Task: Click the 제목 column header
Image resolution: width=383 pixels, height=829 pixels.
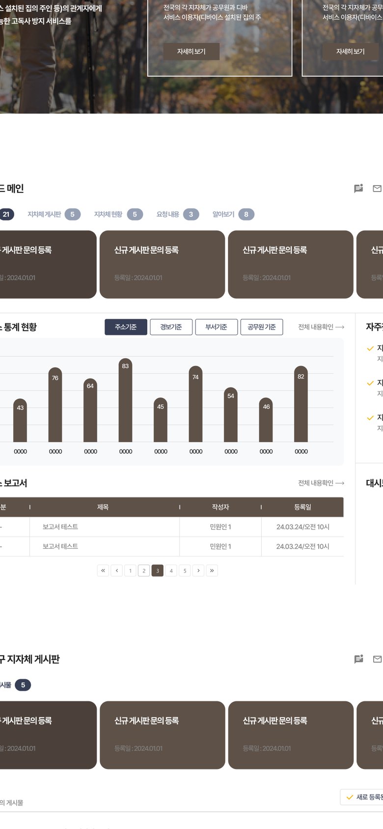Action: [x=103, y=507]
